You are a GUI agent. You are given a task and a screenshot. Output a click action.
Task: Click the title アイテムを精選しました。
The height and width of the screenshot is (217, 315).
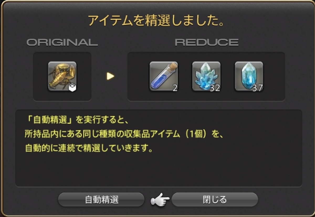coord(156,20)
